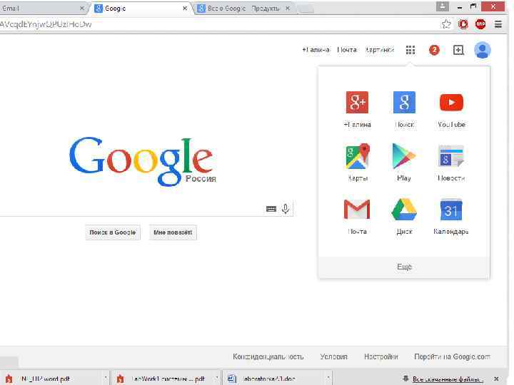The height and width of the screenshot is (385, 514).
Task: Open the Chrome hamburger menu
Action: [x=498, y=24]
